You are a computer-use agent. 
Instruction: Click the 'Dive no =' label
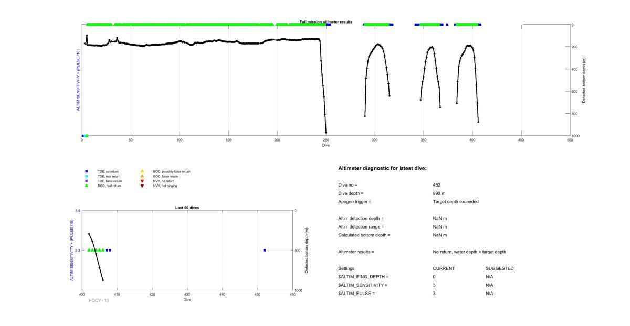(348, 185)
